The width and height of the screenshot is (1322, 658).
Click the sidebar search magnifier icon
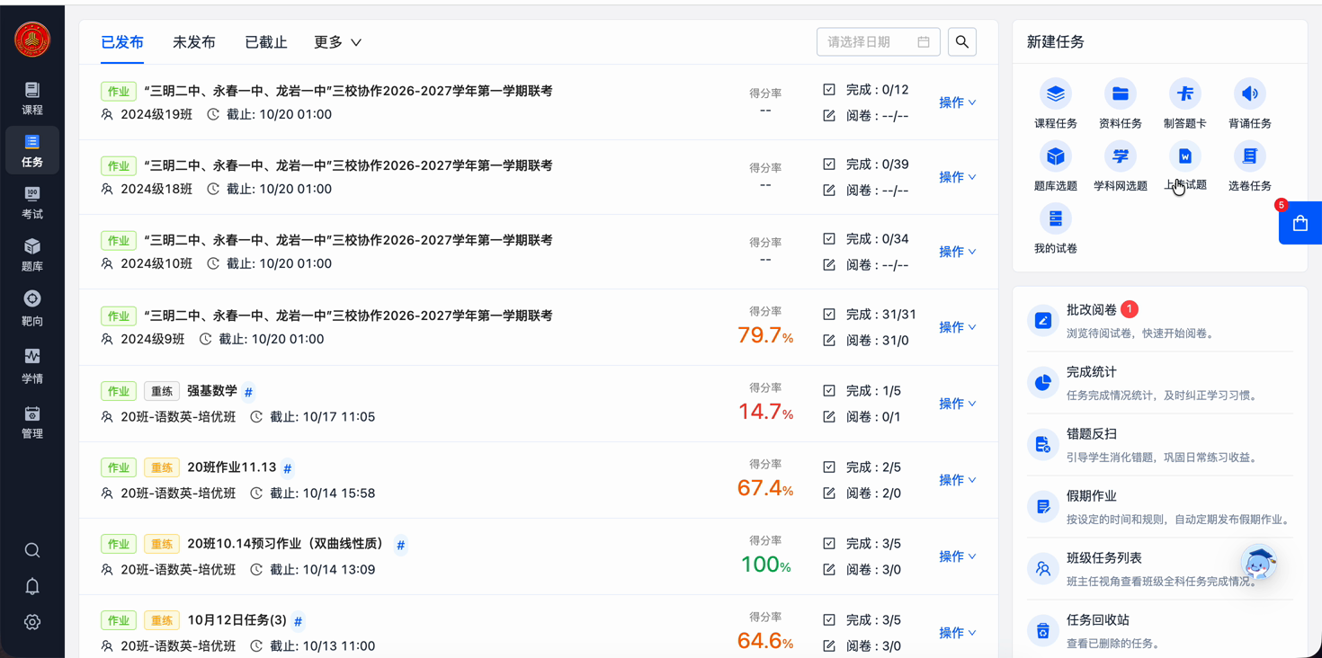[32, 550]
